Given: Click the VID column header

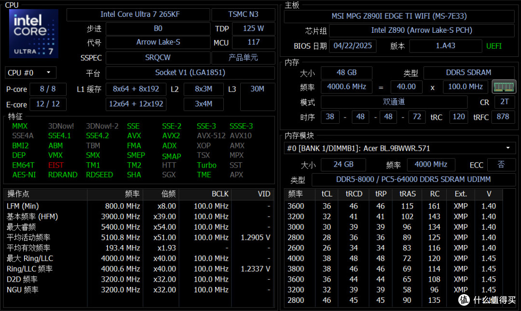Looking at the screenshot, I should pyautogui.click(x=253, y=194).
